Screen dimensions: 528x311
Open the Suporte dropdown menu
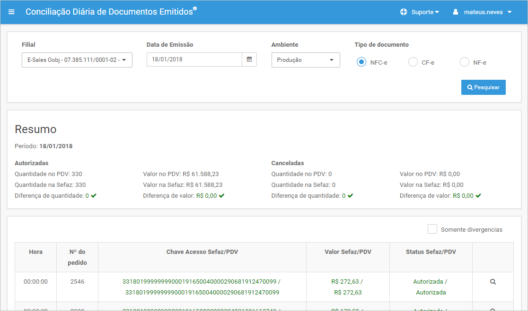point(425,12)
